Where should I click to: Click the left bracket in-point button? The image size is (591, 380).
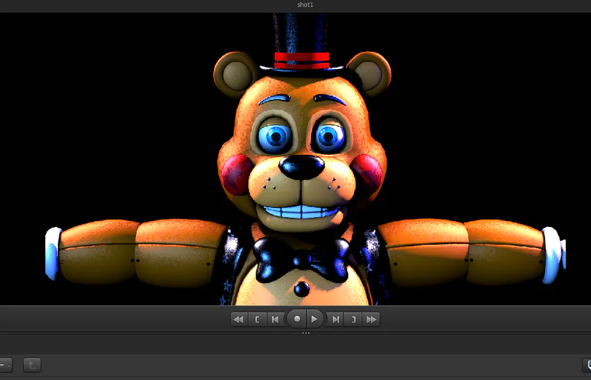257,320
